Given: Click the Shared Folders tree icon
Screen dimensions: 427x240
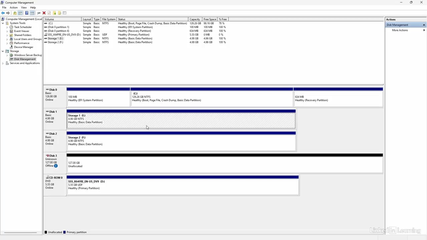Looking at the screenshot, I should click(x=11, y=35).
